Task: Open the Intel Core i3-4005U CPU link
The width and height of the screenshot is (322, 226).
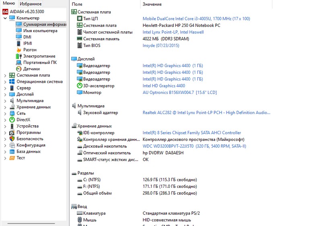Action: 196,19
